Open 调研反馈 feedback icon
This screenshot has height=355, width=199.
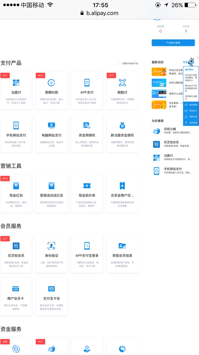tap(186, 117)
